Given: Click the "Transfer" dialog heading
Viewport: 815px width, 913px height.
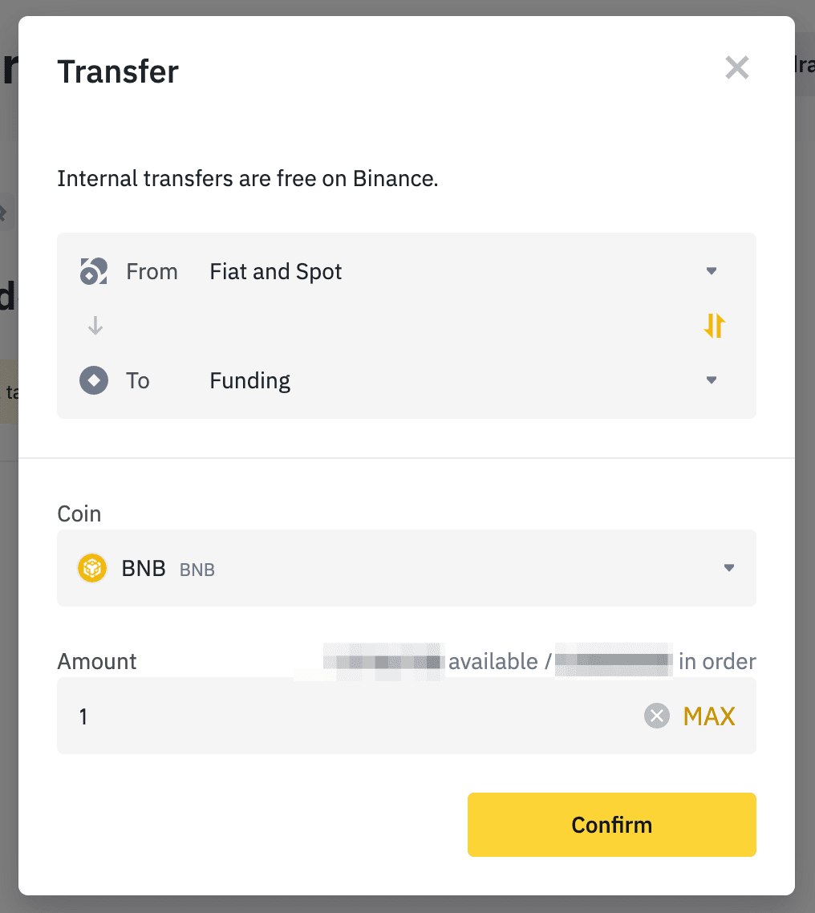Looking at the screenshot, I should tap(118, 71).
